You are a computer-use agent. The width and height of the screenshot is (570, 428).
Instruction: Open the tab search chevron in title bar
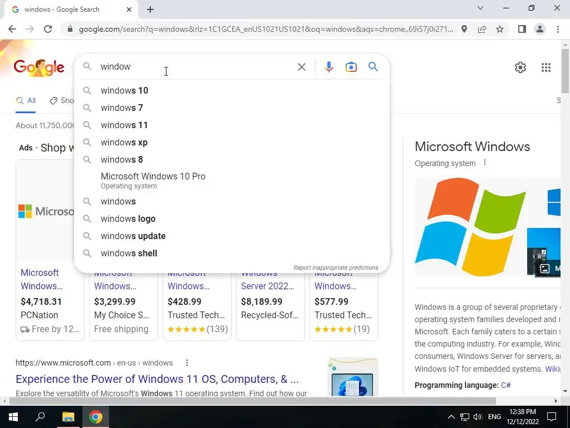pos(480,8)
